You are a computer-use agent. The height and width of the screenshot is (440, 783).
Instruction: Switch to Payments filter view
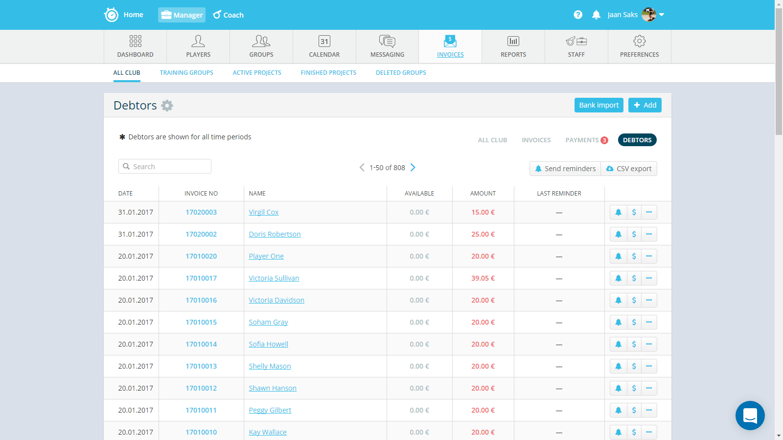(582, 140)
